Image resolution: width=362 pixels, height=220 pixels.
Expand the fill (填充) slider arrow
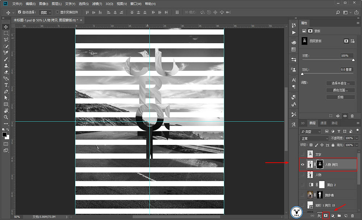[x=357, y=145]
